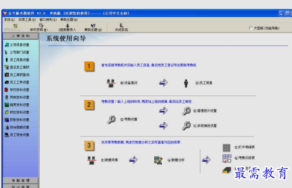Click the step 1 description starting 首先连接考勤机
This screenshot has width=292, height=188.
(149, 65)
